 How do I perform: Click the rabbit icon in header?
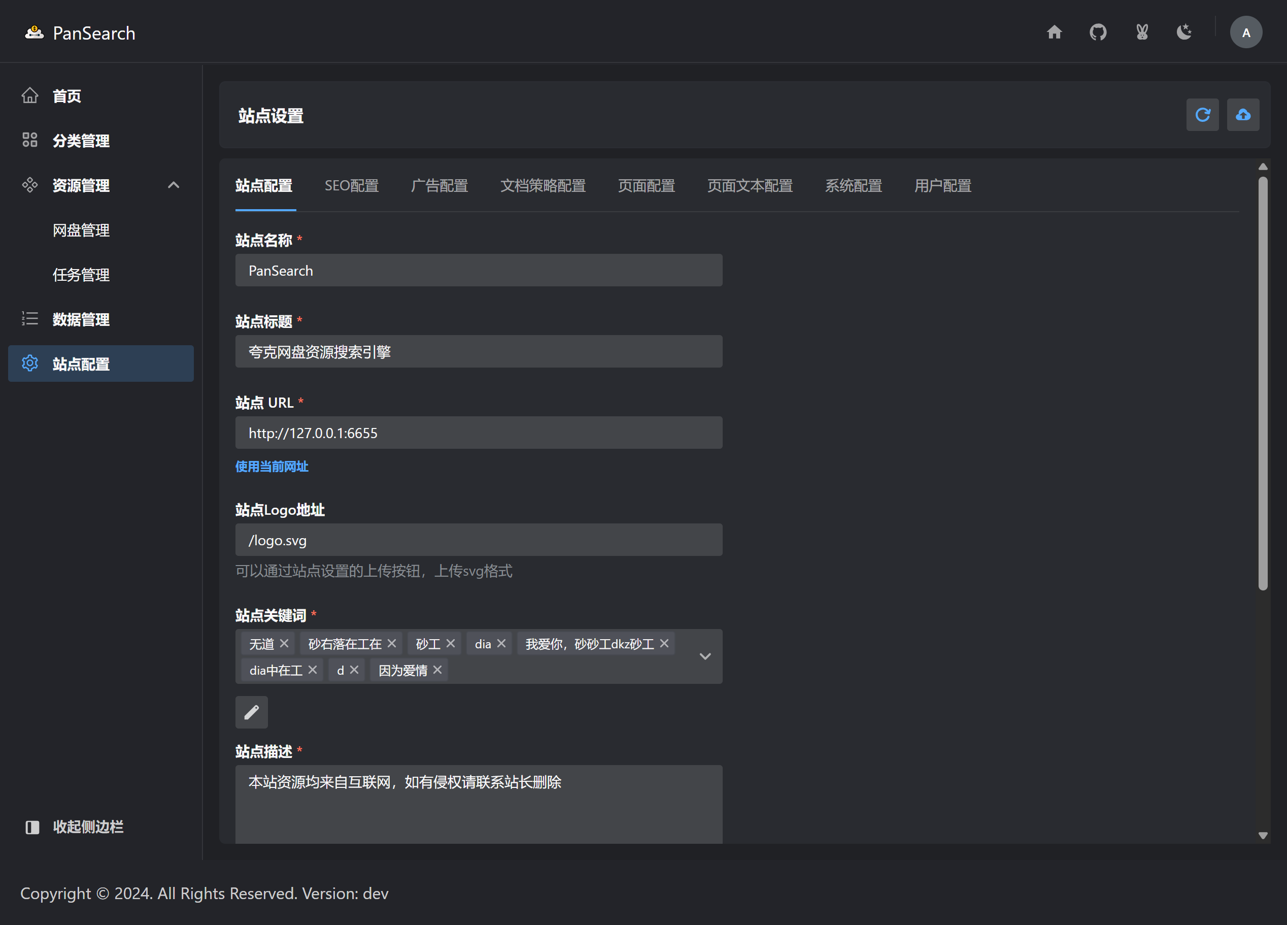tap(1142, 32)
